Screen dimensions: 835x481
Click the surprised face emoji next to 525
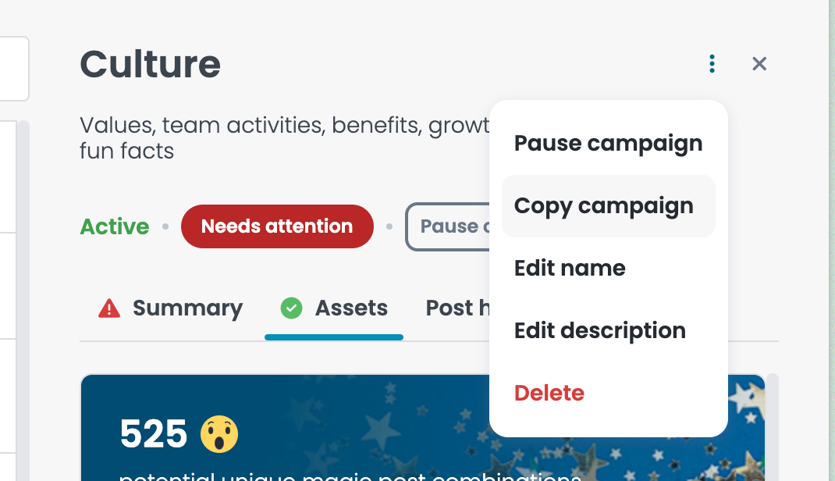(x=219, y=433)
